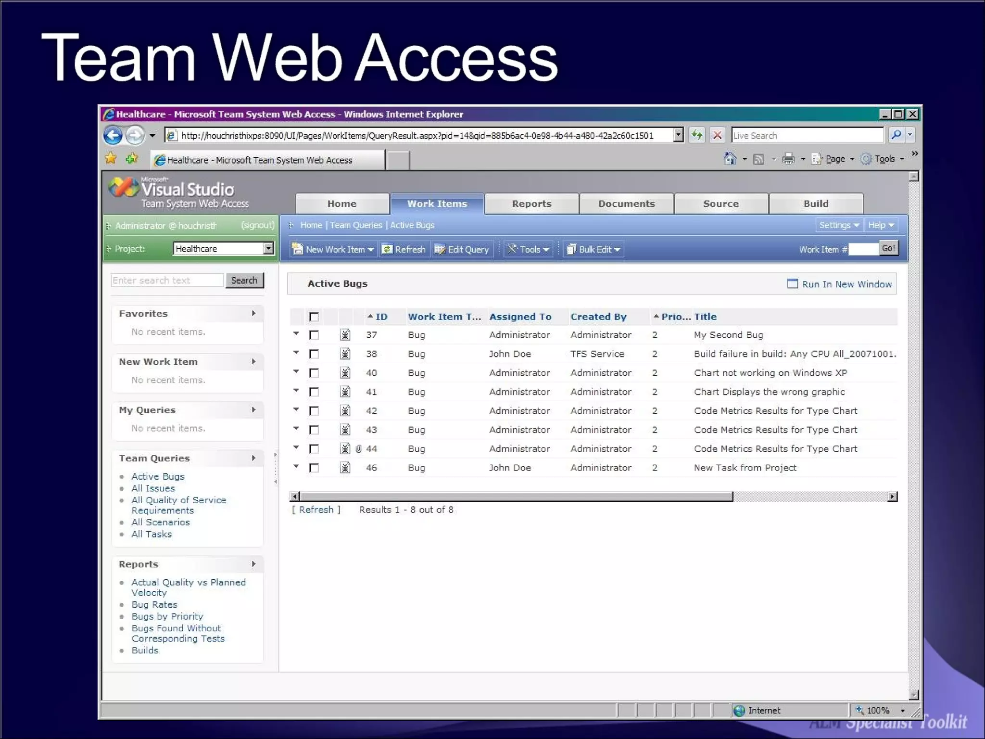The height and width of the screenshot is (739, 985).
Task: Switch to the Reports tab
Action: tap(531, 204)
